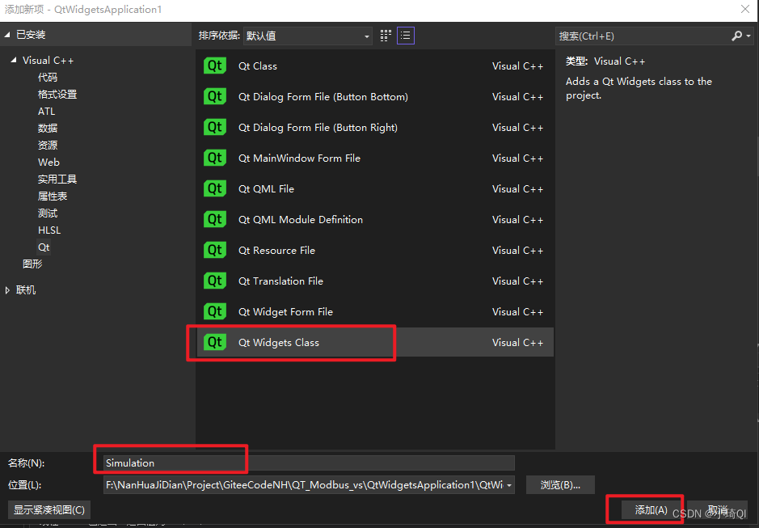Select the ATL category
The height and width of the screenshot is (528, 759).
point(46,112)
